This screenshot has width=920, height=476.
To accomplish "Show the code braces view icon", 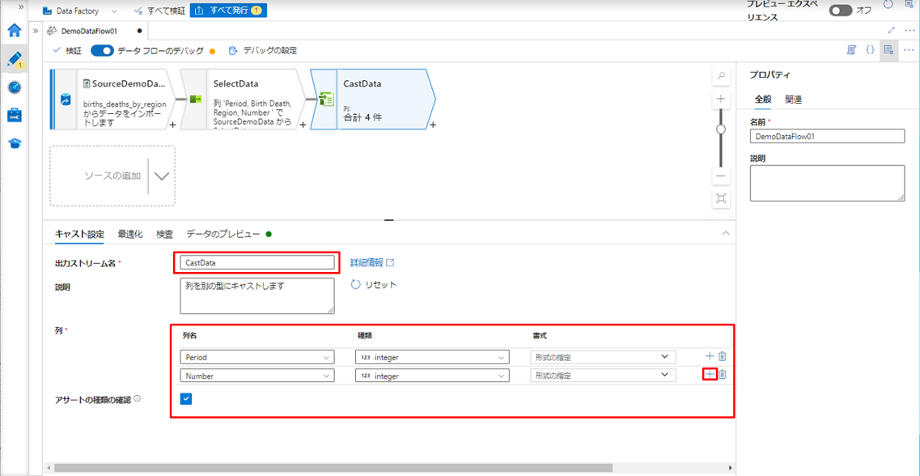I will point(870,50).
